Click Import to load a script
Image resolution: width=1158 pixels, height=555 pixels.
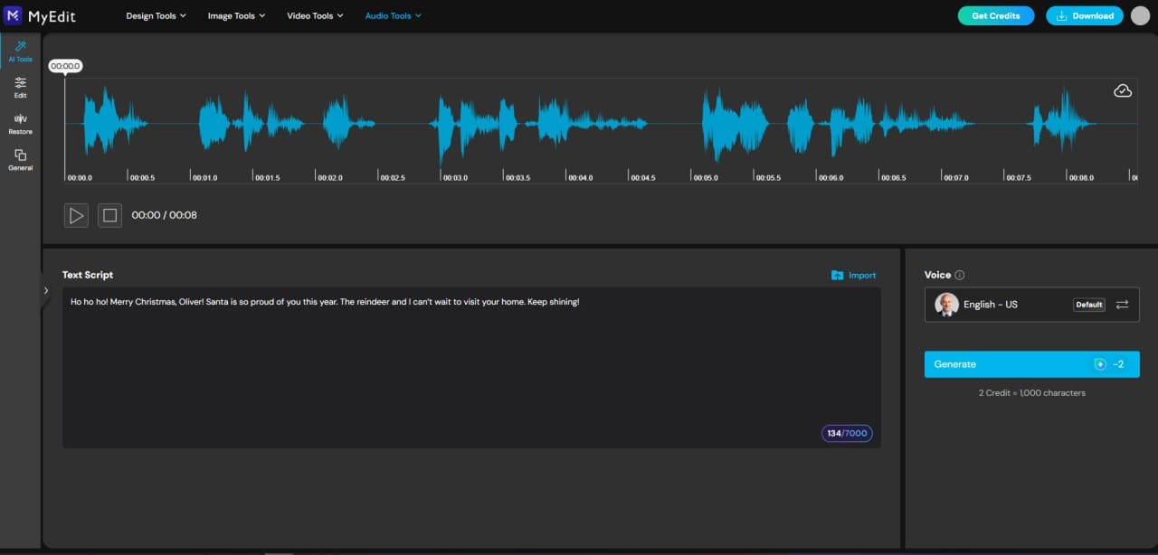pos(853,276)
